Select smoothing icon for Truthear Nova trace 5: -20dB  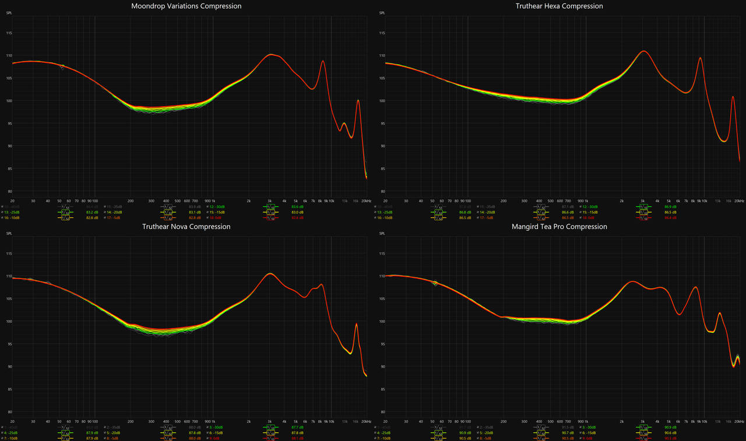pos(168,433)
